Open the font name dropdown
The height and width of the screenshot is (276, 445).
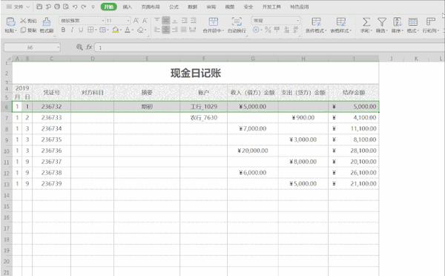coord(103,21)
